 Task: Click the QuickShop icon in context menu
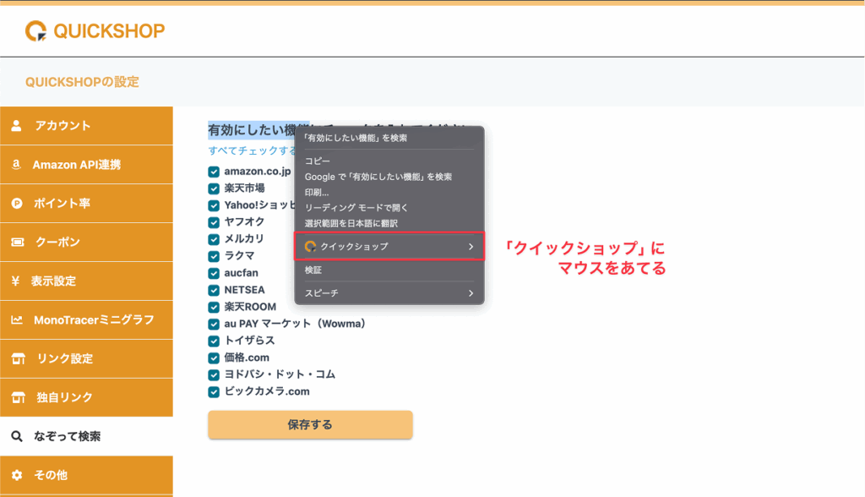311,246
